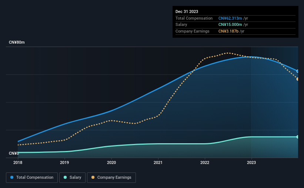The width and height of the screenshot is (304, 188).
Task: Click the 2021 x-axis label
Action: point(158,162)
